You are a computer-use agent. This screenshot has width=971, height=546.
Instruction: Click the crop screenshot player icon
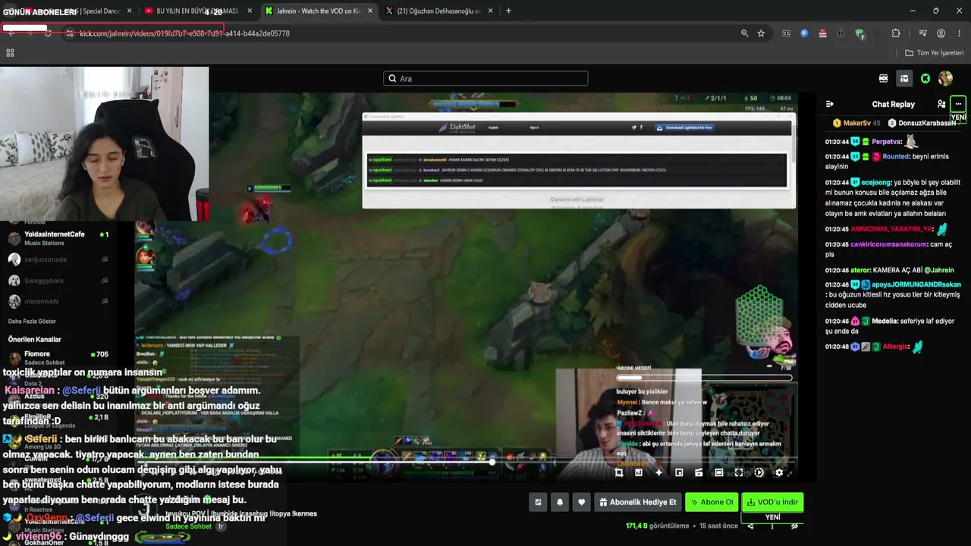pos(619,472)
